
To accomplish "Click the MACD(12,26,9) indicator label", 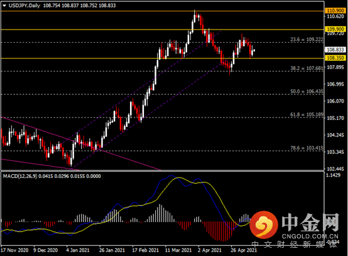I will (x=20, y=176).
